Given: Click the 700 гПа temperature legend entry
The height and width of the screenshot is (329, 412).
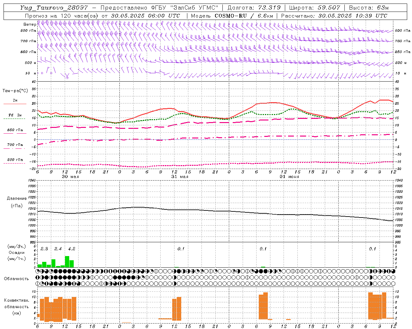Looking at the screenshot, I should 15,145.
